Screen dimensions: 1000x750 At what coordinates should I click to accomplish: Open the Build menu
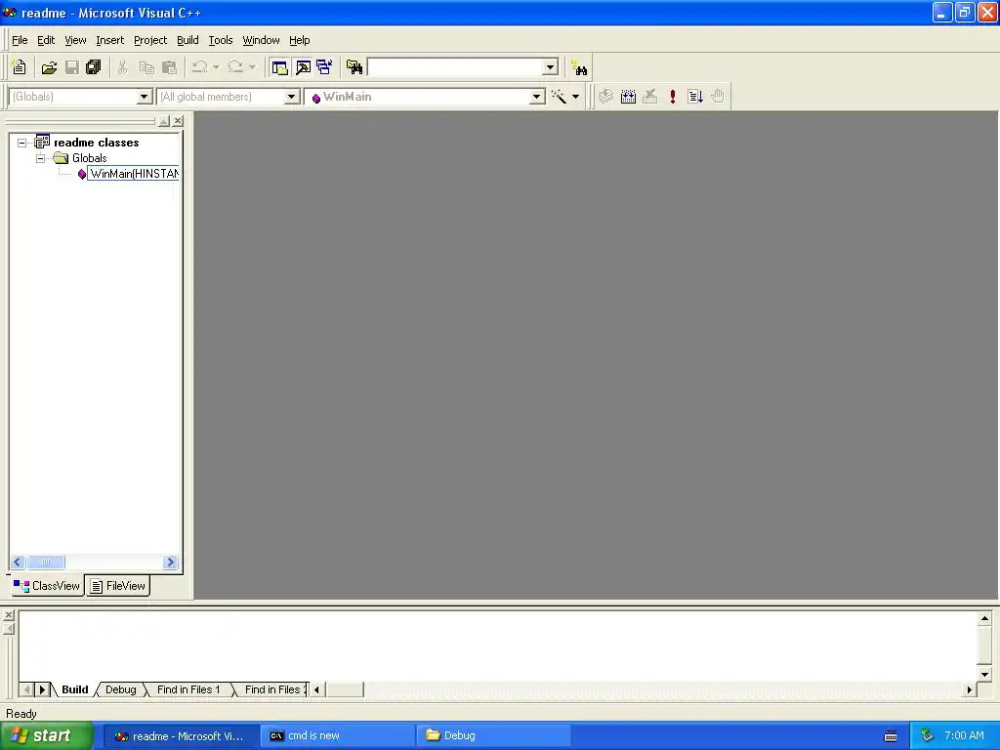(187, 40)
